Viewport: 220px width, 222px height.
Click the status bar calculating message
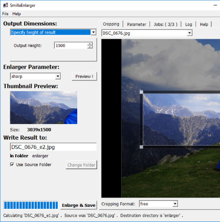(93, 216)
